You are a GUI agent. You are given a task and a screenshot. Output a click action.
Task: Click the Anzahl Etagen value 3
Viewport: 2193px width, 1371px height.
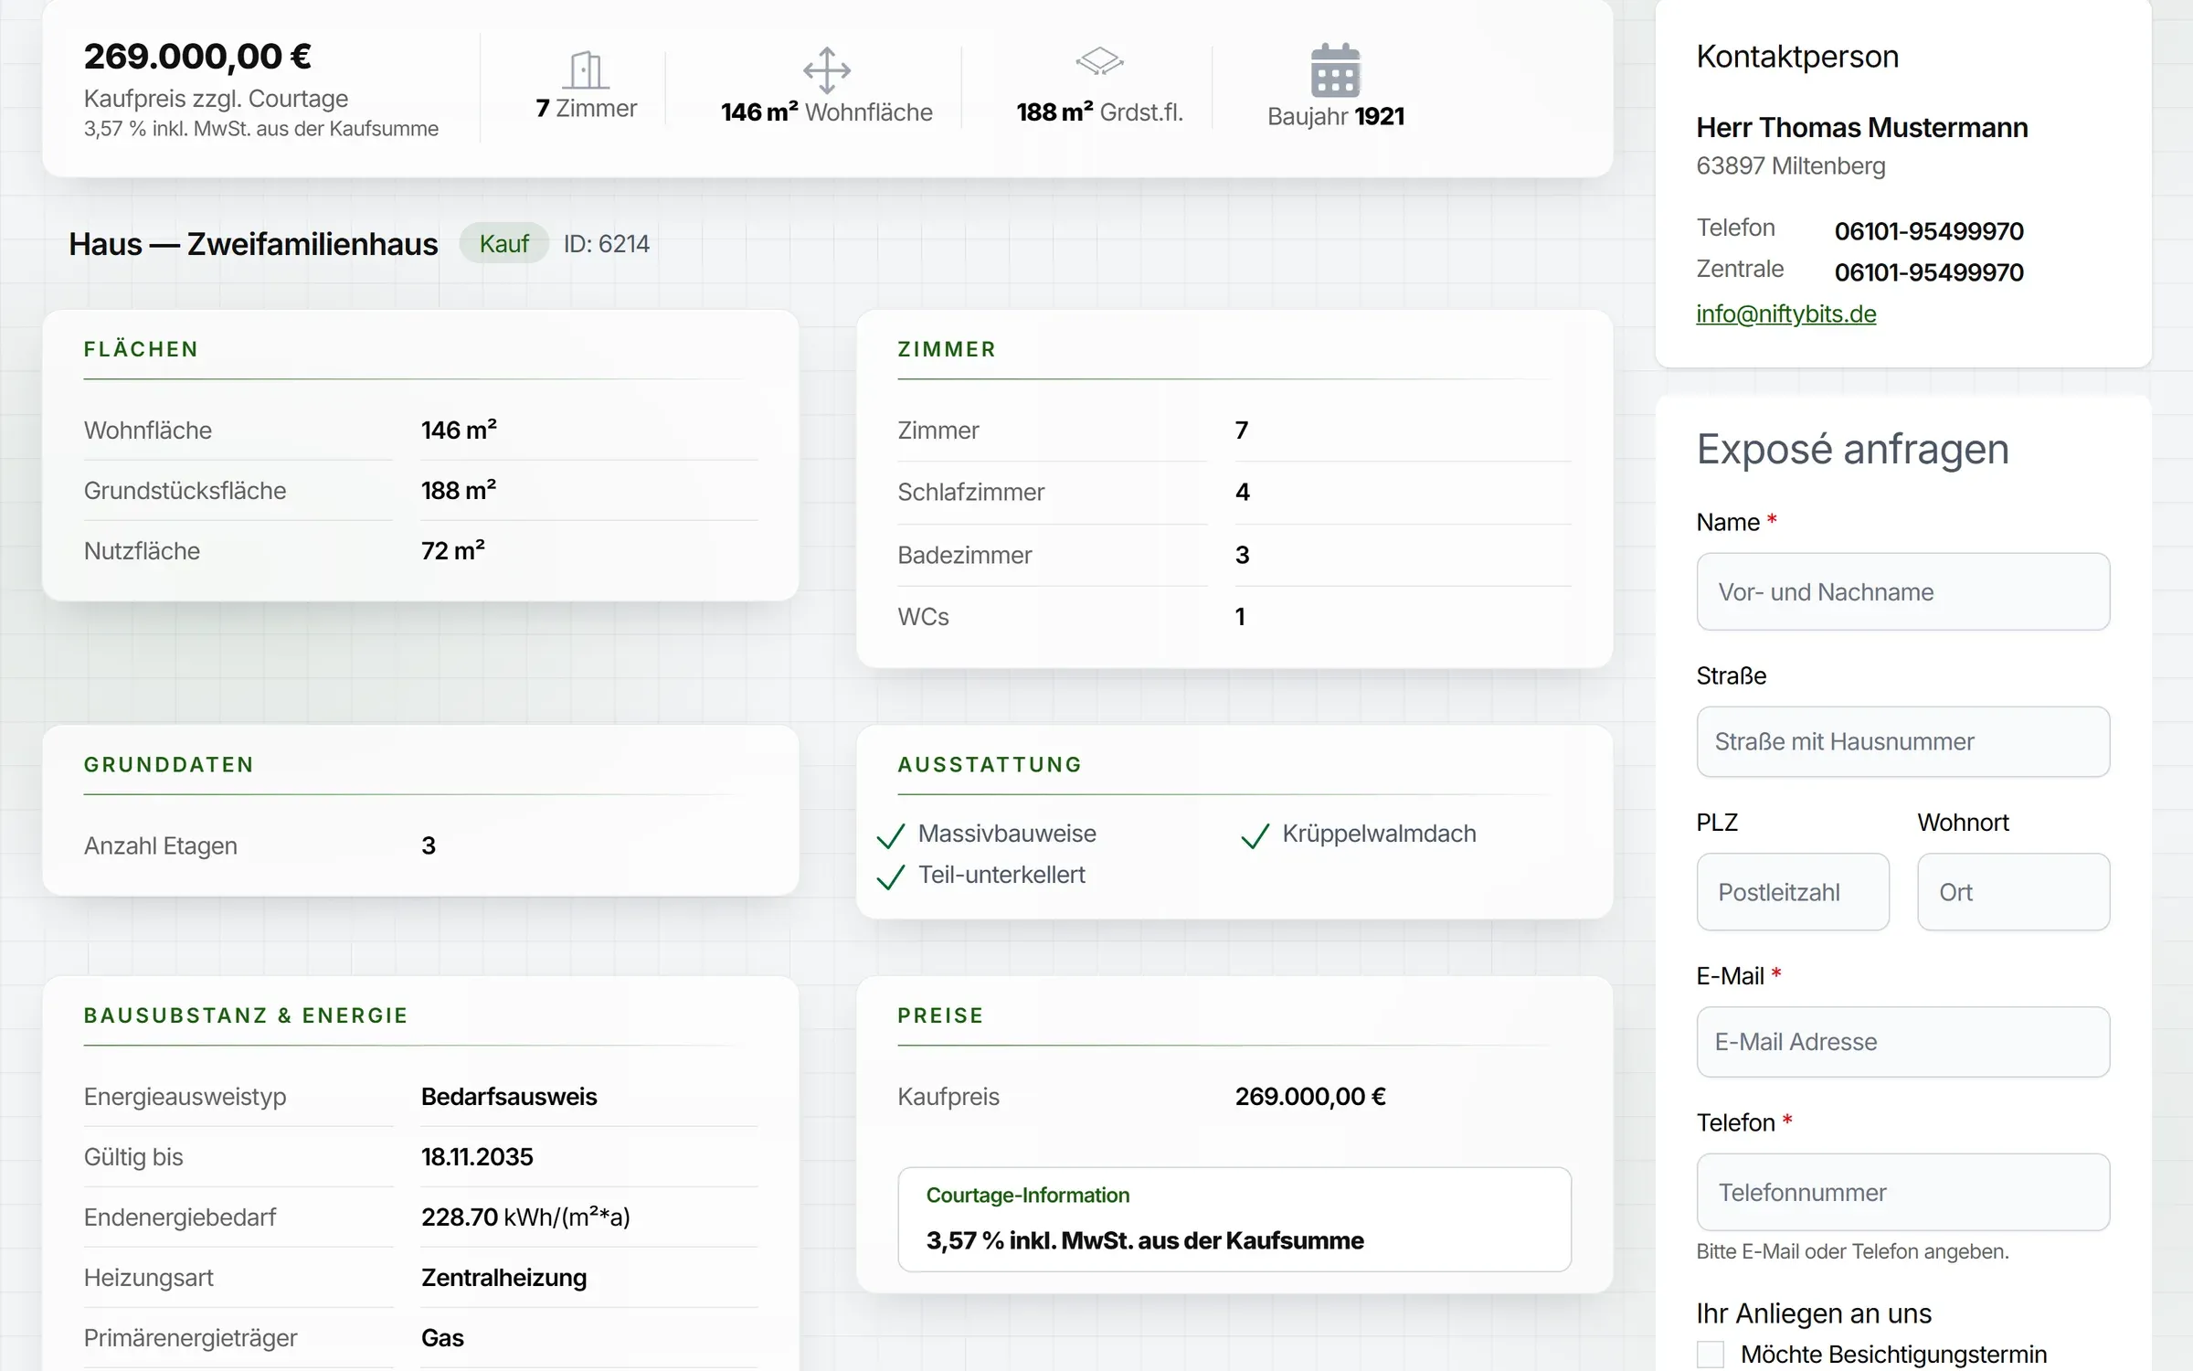coord(428,845)
